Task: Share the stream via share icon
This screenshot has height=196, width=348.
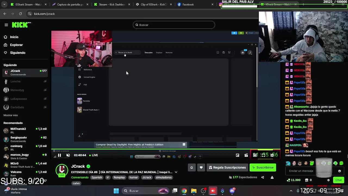Action: 263,177
